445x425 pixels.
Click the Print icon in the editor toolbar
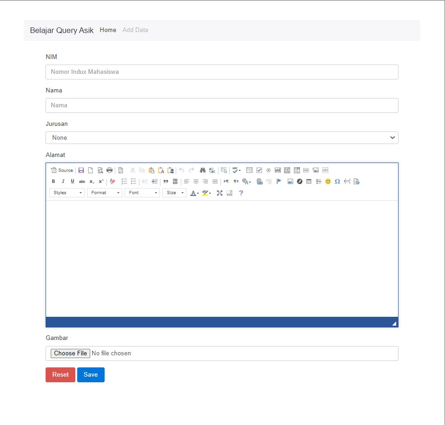pos(109,170)
